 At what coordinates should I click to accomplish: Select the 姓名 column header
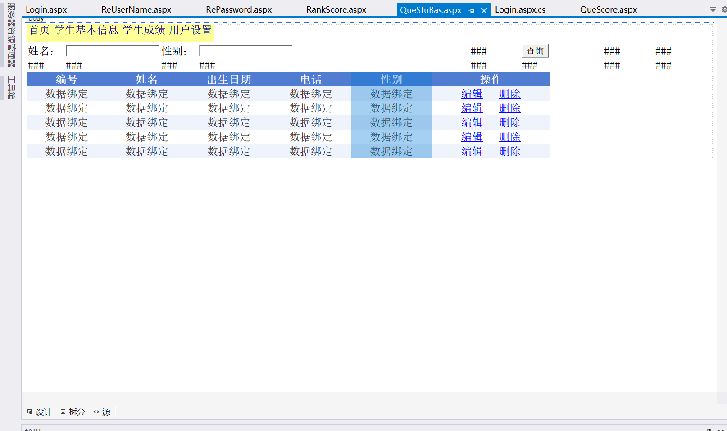tap(147, 79)
